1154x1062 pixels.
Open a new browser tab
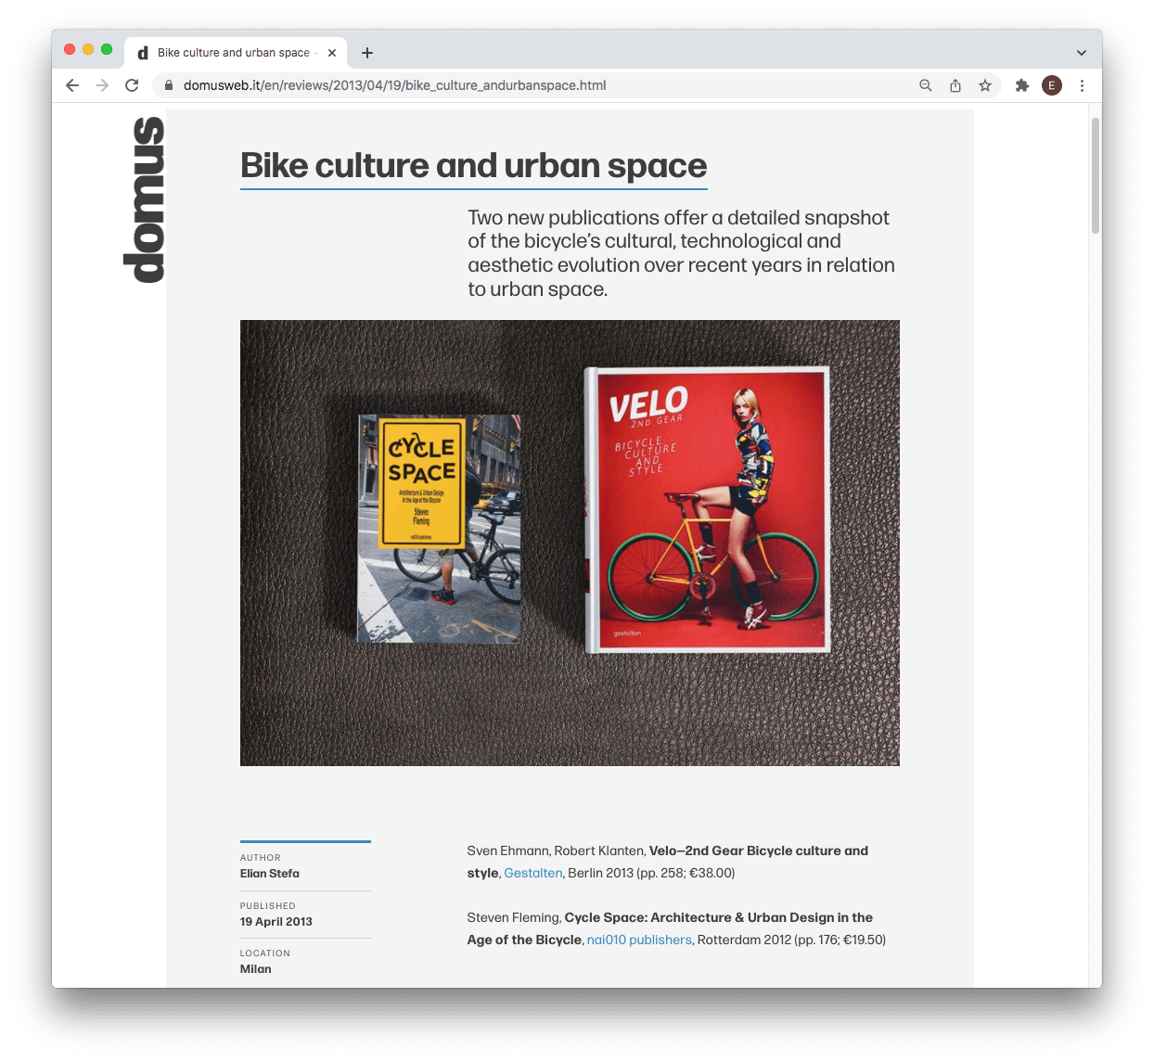point(367,53)
